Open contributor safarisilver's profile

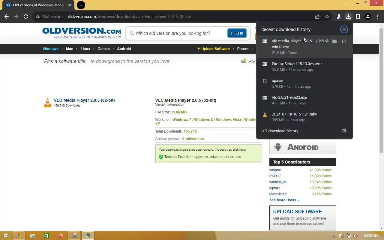[278, 182]
